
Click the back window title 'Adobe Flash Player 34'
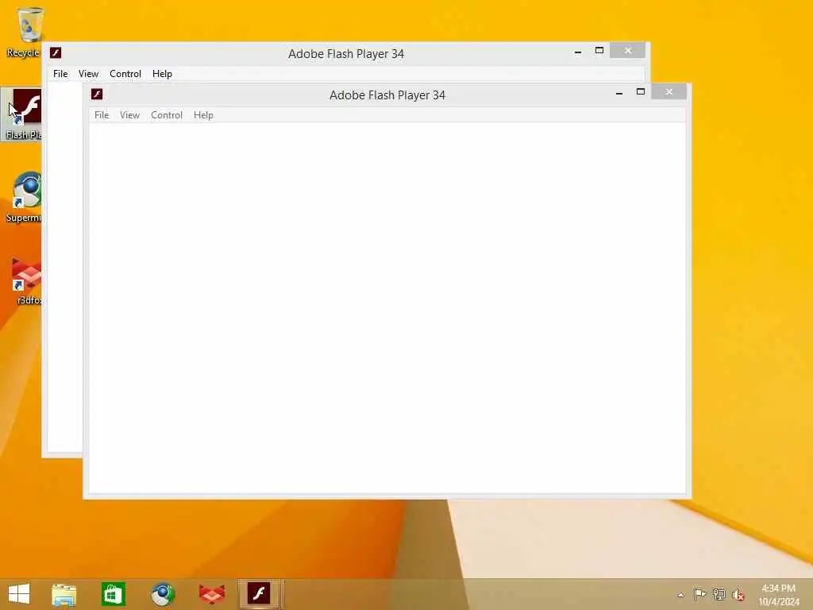346,53
